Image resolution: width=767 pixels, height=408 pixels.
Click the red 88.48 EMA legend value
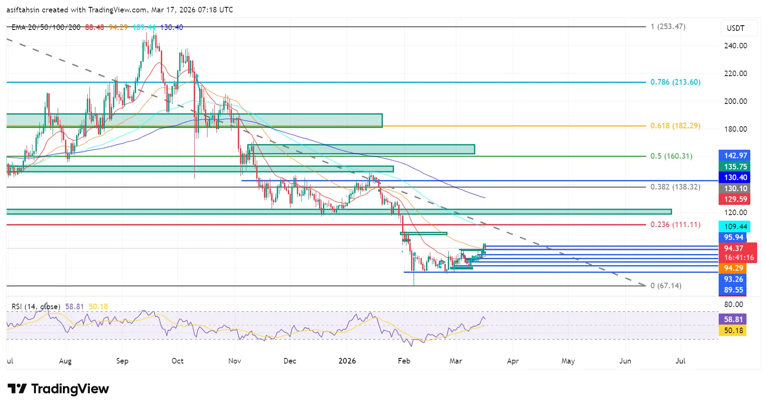(94, 27)
